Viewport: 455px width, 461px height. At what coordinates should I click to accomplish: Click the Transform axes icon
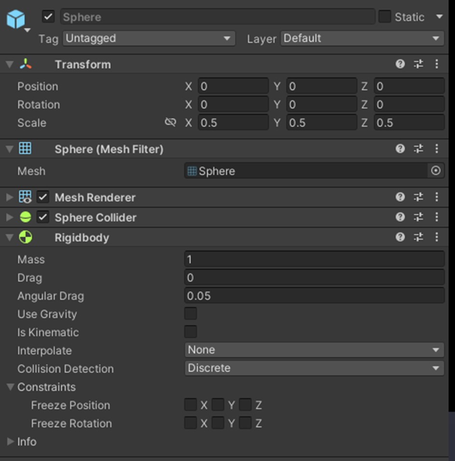(26, 64)
